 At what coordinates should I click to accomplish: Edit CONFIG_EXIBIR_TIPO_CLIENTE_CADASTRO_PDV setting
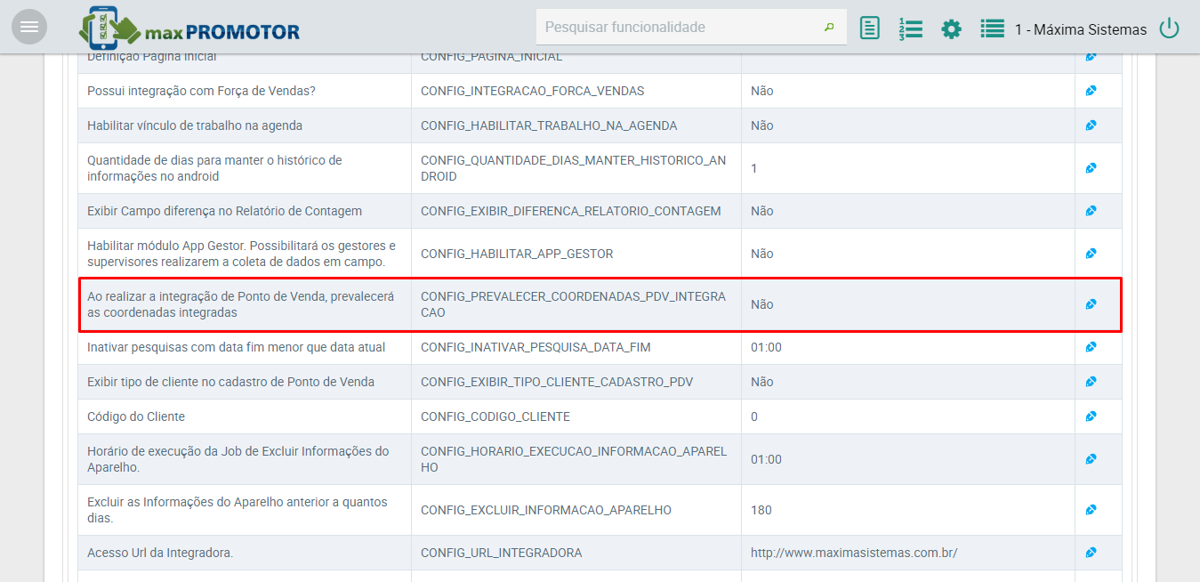point(1091,382)
